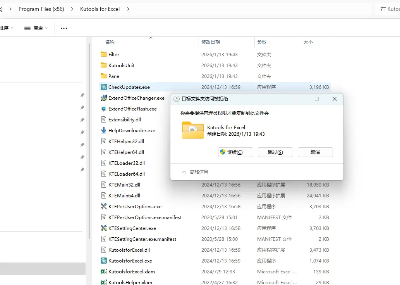Click the KutoolsforExcel.xlam Excel icon
400x285 pixels.
[103, 271]
